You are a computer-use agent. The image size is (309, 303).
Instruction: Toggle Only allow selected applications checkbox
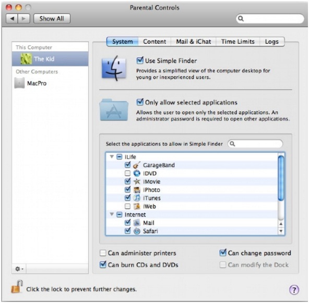(140, 102)
